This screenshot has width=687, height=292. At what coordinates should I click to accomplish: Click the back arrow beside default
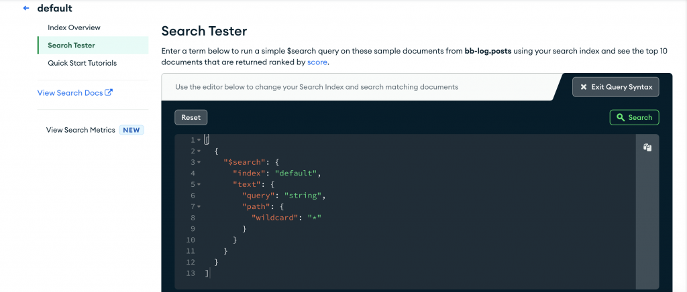pyautogui.click(x=26, y=9)
